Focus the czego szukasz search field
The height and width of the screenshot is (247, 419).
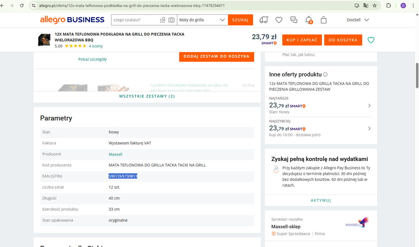(134, 20)
